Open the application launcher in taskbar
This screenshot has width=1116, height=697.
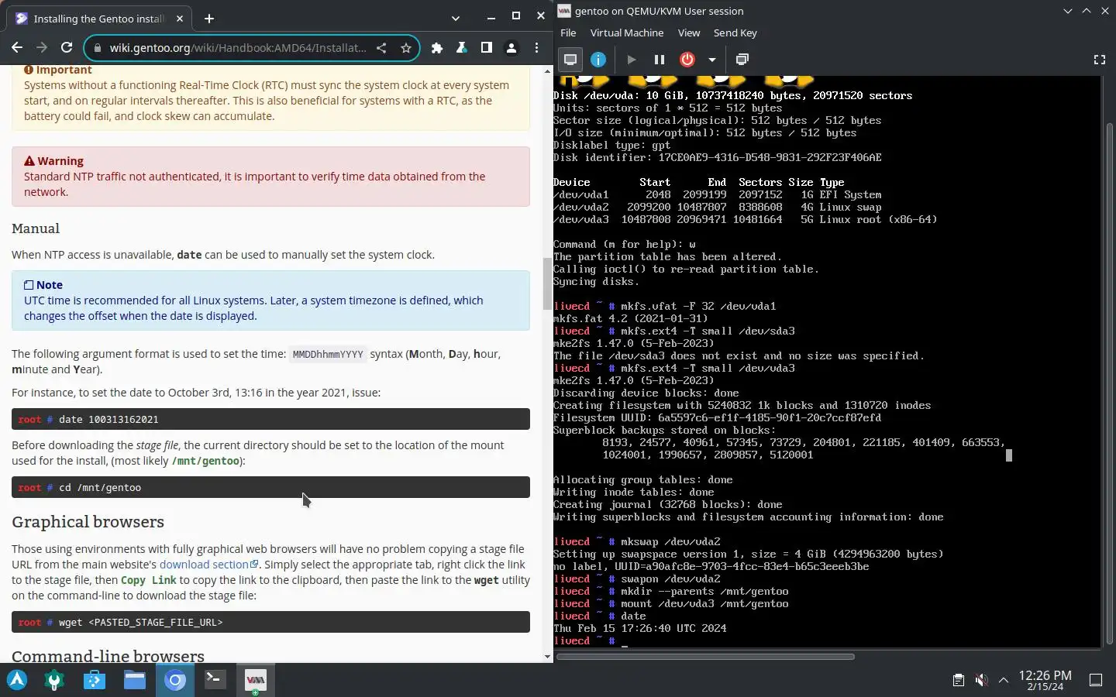tap(17, 680)
